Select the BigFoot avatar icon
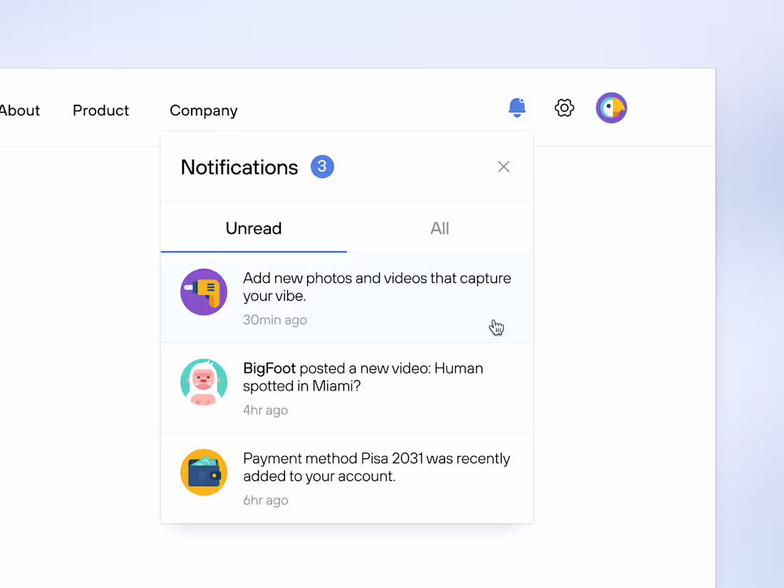Image resolution: width=784 pixels, height=588 pixels. point(204,382)
